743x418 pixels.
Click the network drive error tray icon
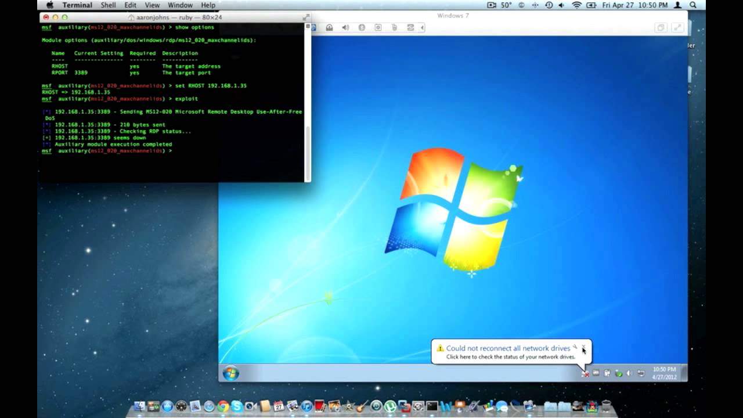(585, 373)
